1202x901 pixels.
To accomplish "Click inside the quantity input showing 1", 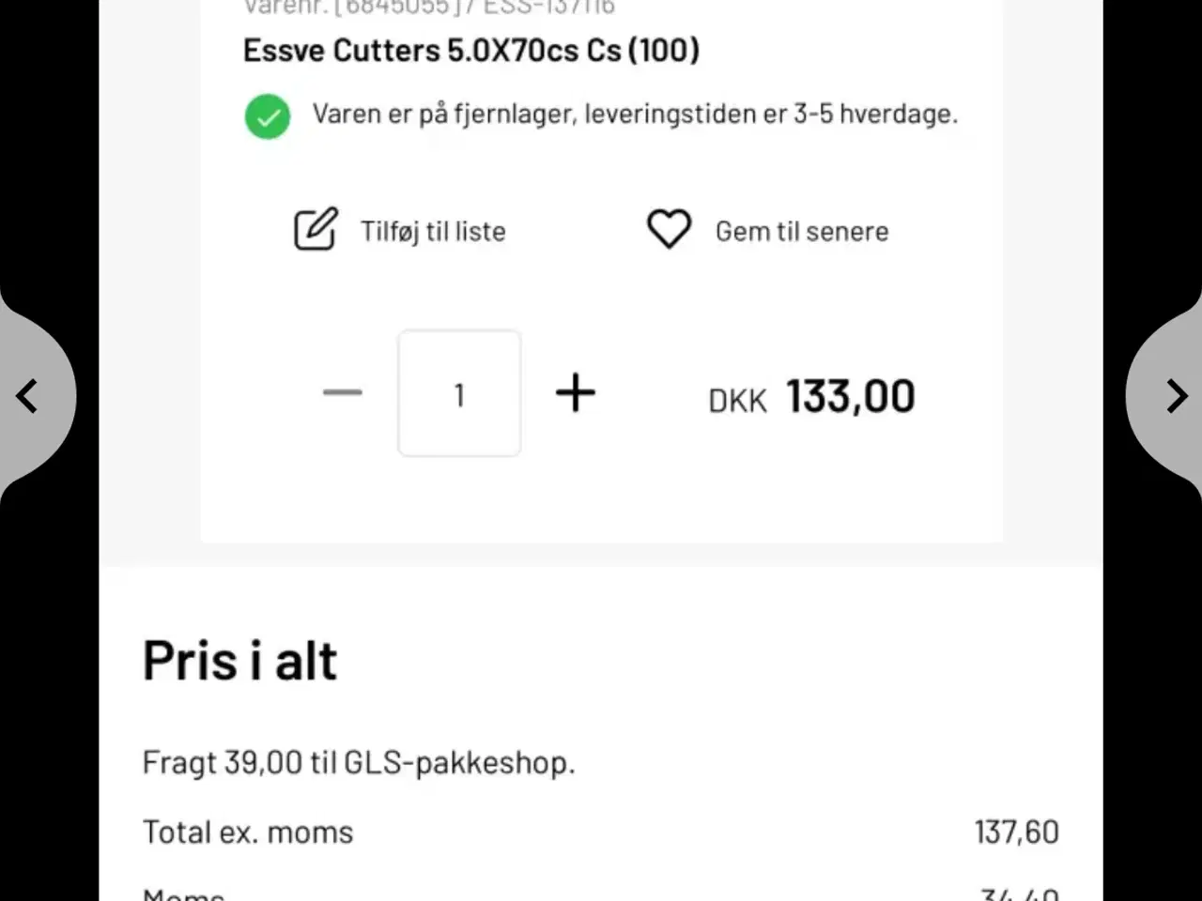I will coord(459,393).
